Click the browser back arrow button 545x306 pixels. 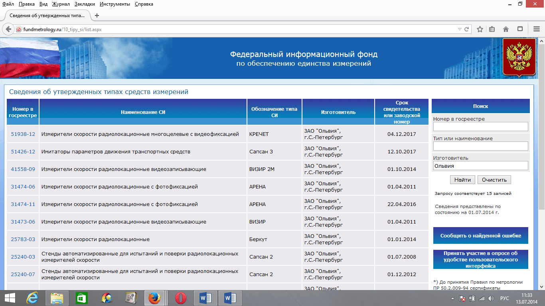pyautogui.click(x=8, y=29)
